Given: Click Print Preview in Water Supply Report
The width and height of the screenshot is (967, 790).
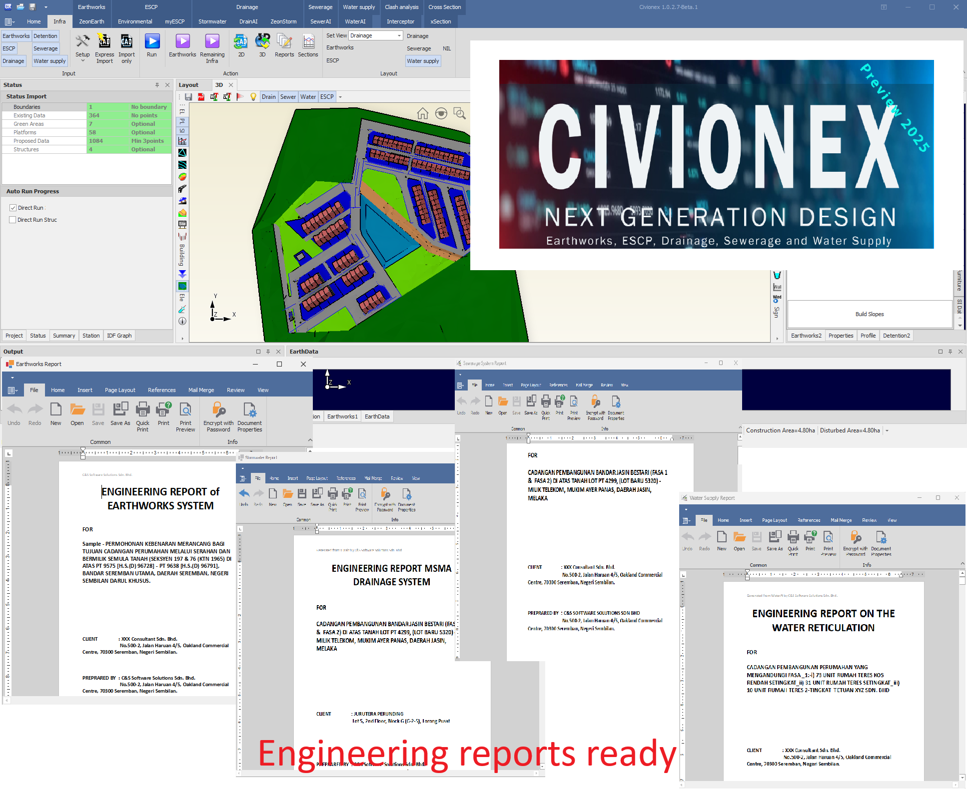Looking at the screenshot, I should (x=828, y=543).
